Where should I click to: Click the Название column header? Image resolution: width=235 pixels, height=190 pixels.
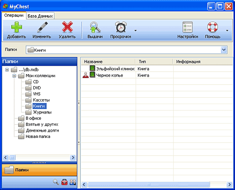pos(108,62)
